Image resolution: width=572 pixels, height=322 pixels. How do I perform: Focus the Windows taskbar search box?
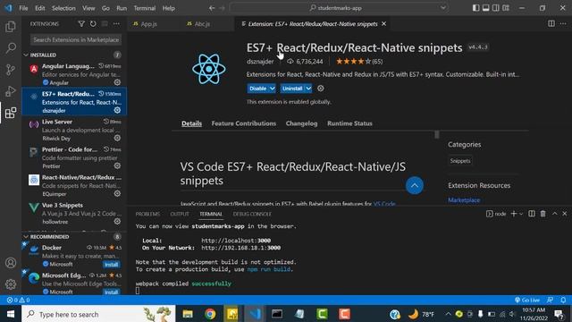98,314
